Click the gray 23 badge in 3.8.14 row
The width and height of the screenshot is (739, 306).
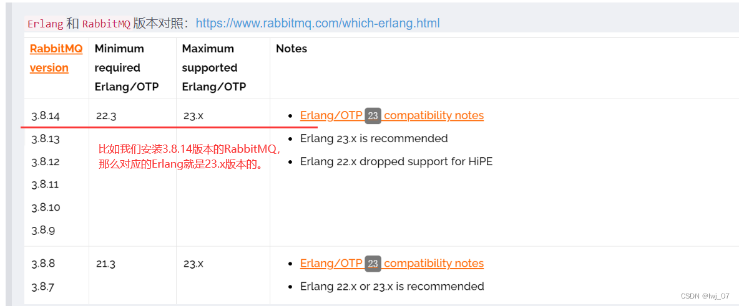373,115
